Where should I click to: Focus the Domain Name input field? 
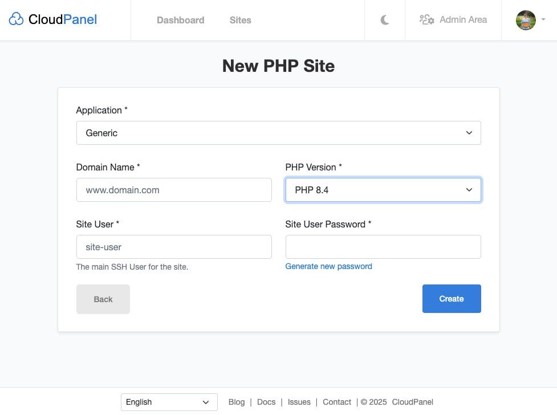[x=174, y=190]
